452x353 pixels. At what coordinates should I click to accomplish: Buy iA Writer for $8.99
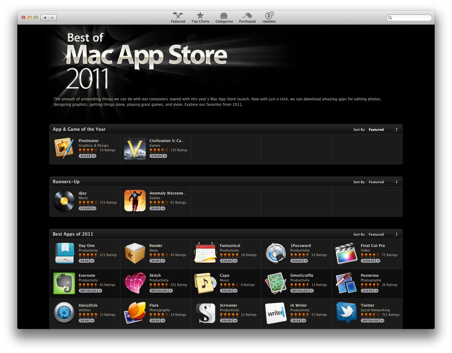(x=296, y=321)
